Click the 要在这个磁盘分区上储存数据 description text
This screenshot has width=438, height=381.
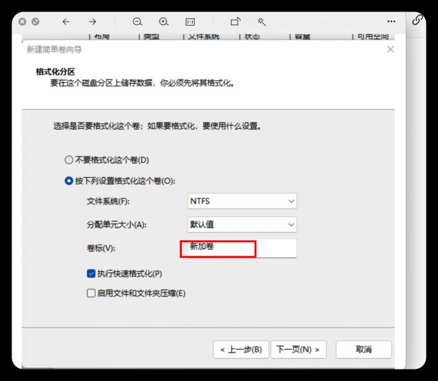(x=142, y=83)
